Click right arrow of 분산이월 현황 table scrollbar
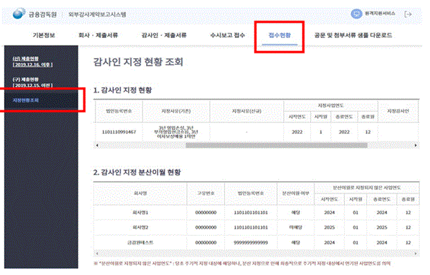Screen dimensions: 430x275 (x=415, y=254)
